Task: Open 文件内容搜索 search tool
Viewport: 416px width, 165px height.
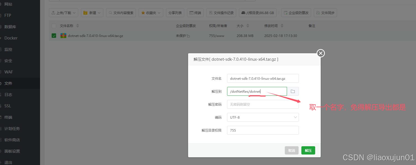Action: coord(121,13)
